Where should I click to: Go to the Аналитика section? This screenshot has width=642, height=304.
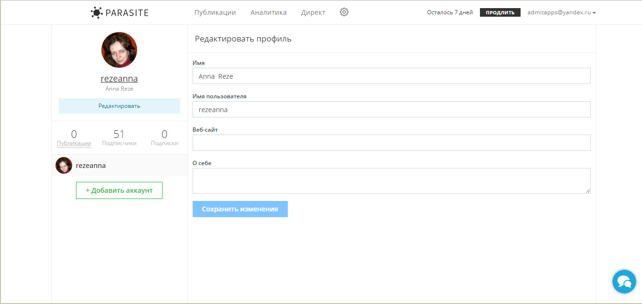click(x=269, y=12)
